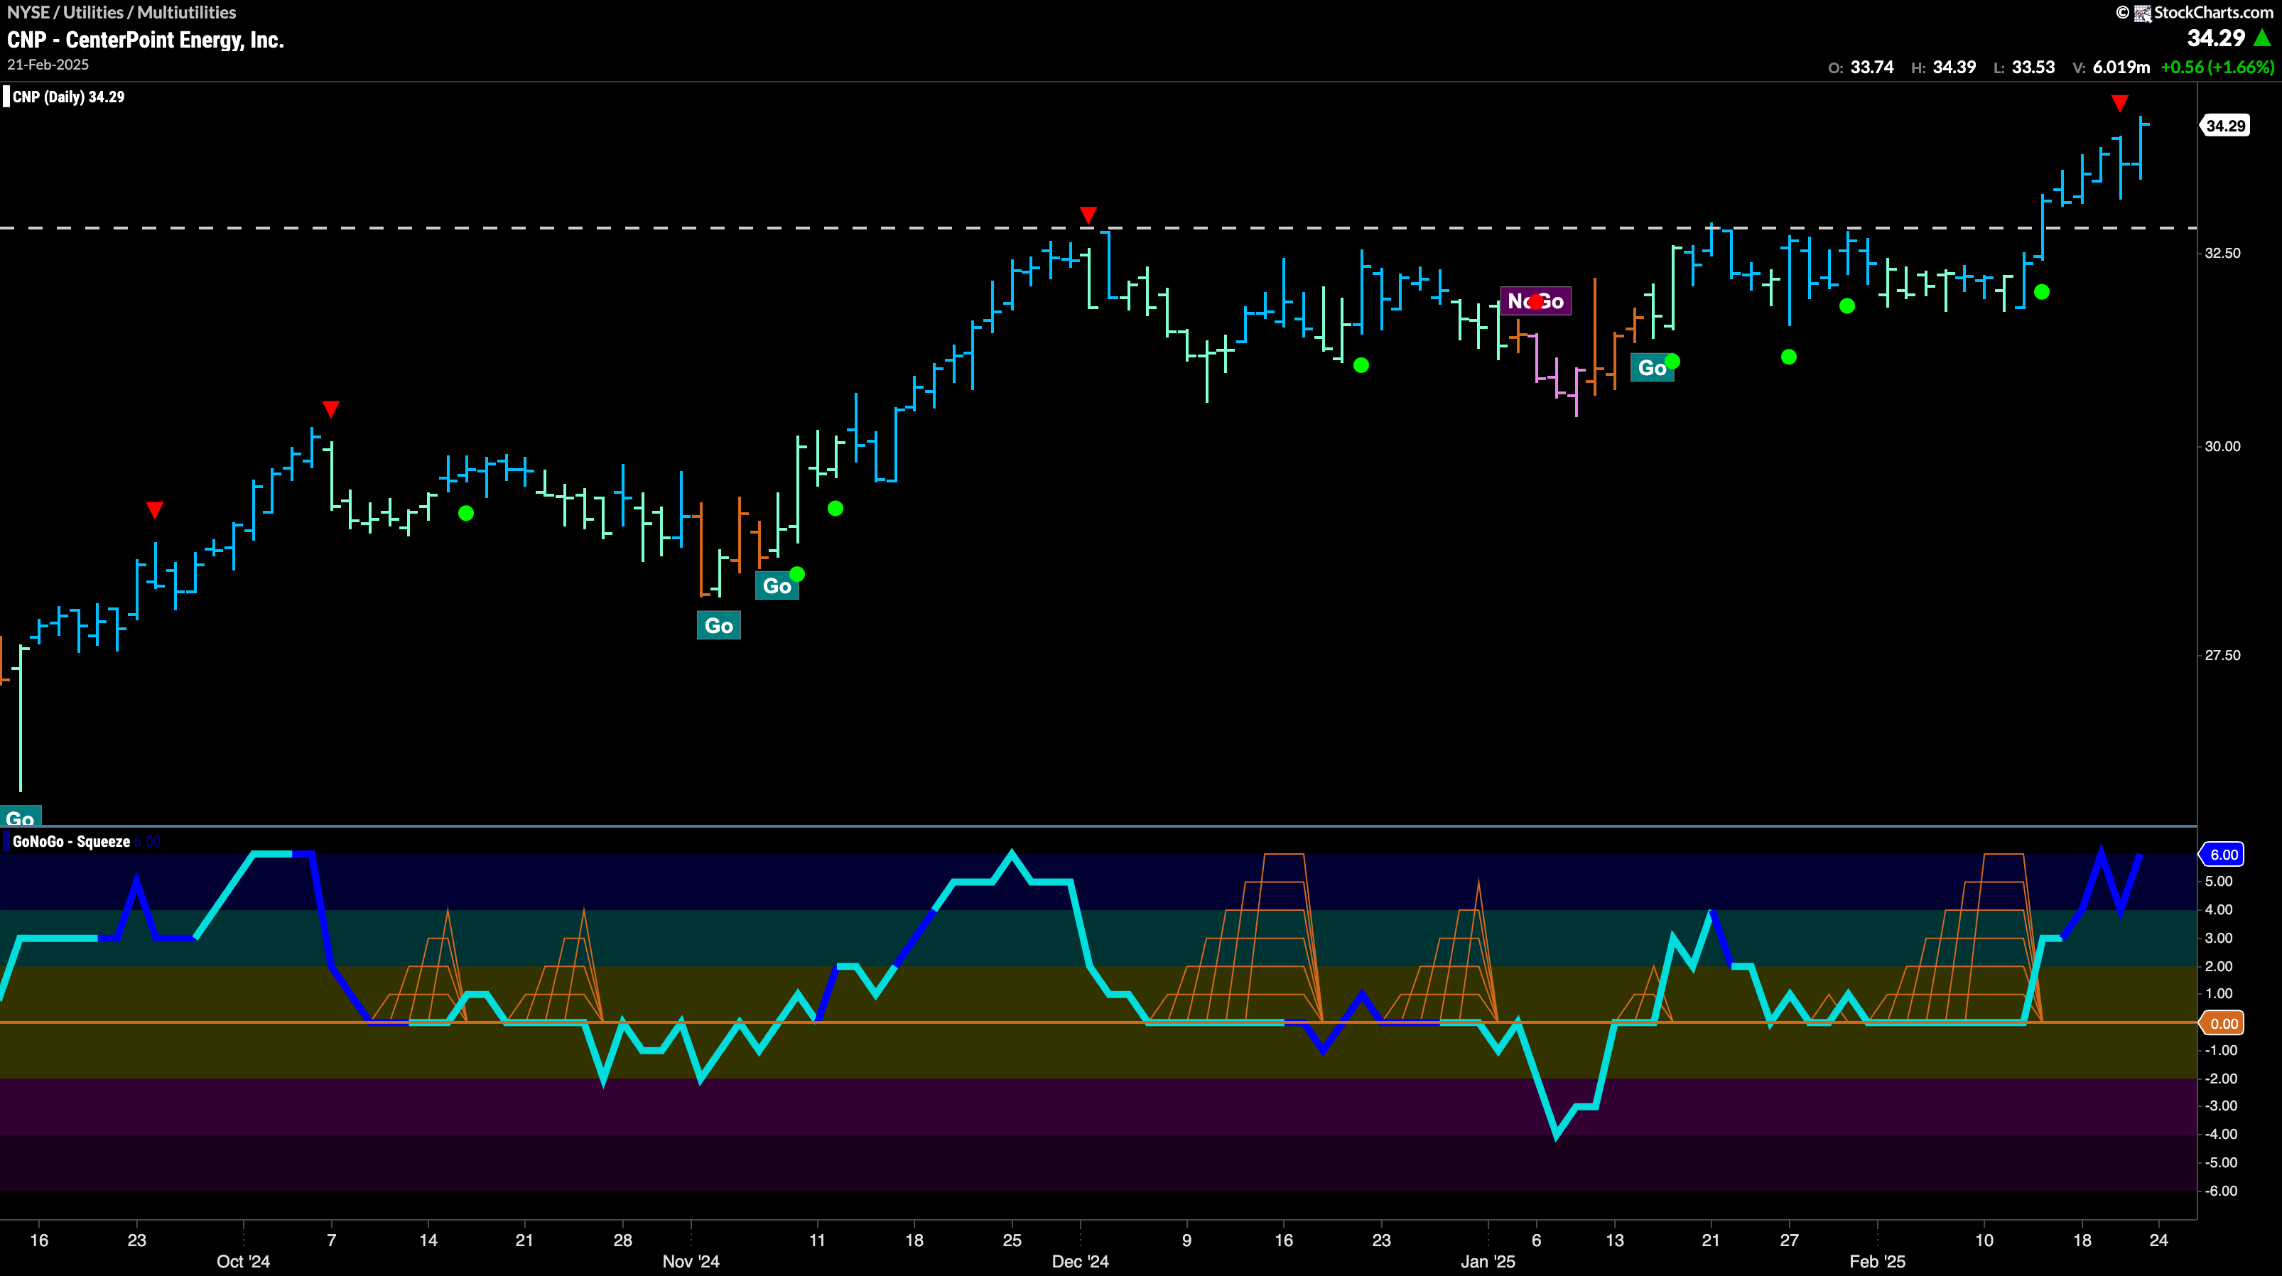Click the 27.50 price axis label

(x=2222, y=656)
